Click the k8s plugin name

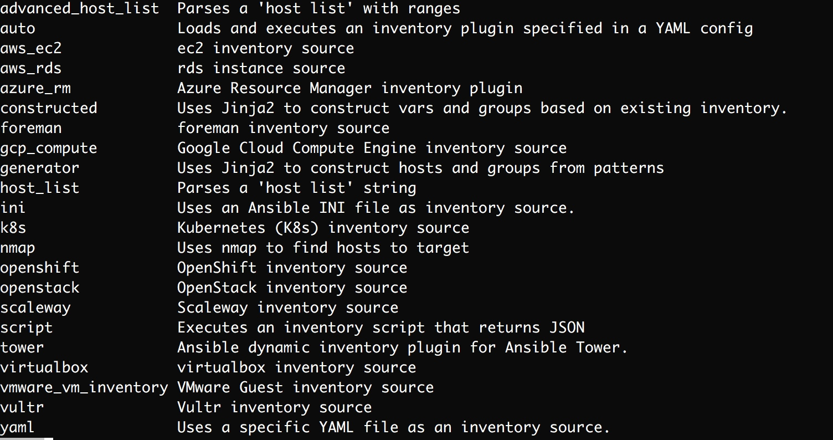(13, 228)
